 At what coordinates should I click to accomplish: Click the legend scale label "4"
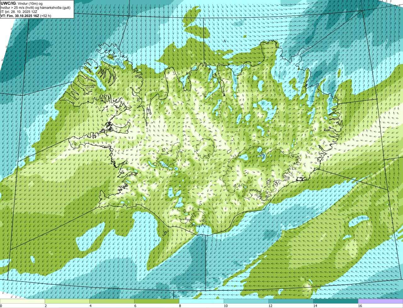click(90, 306)
